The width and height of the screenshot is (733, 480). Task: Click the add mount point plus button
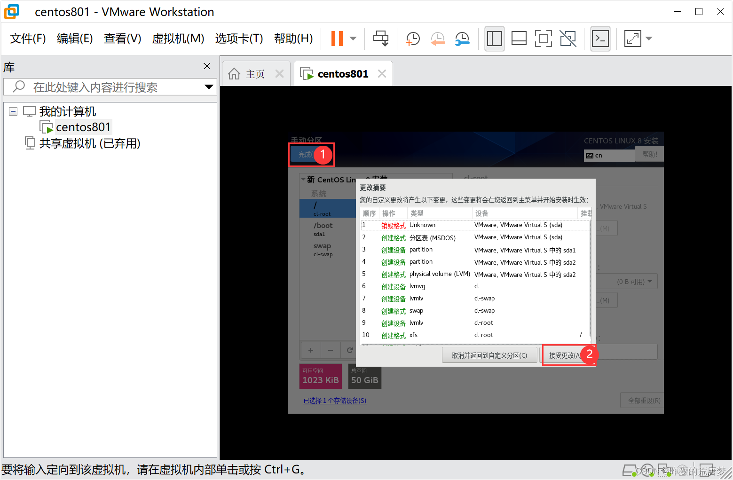311,350
